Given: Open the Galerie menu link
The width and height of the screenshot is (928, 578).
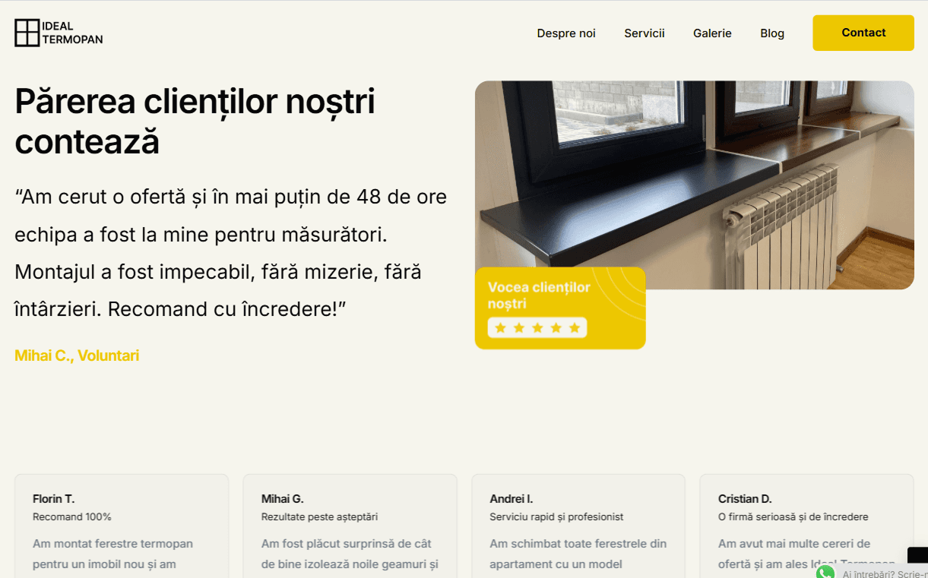Looking at the screenshot, I should point(712,33).
